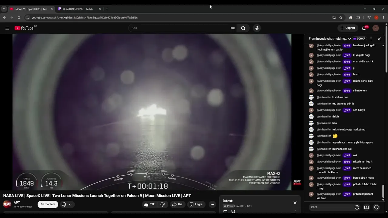Open the playlist panel three-dot menu
The width and height of the screenshot is (388, 218).
(295, 212)
